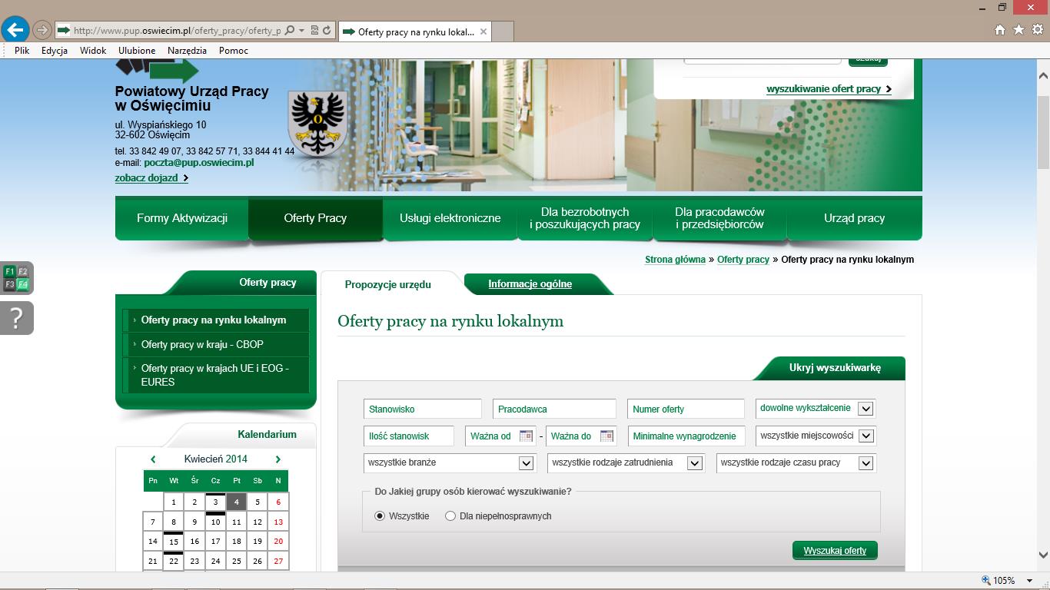1050x590 pixels.
Task: Click the search magnifier in address bar
Action: [290, 31]
